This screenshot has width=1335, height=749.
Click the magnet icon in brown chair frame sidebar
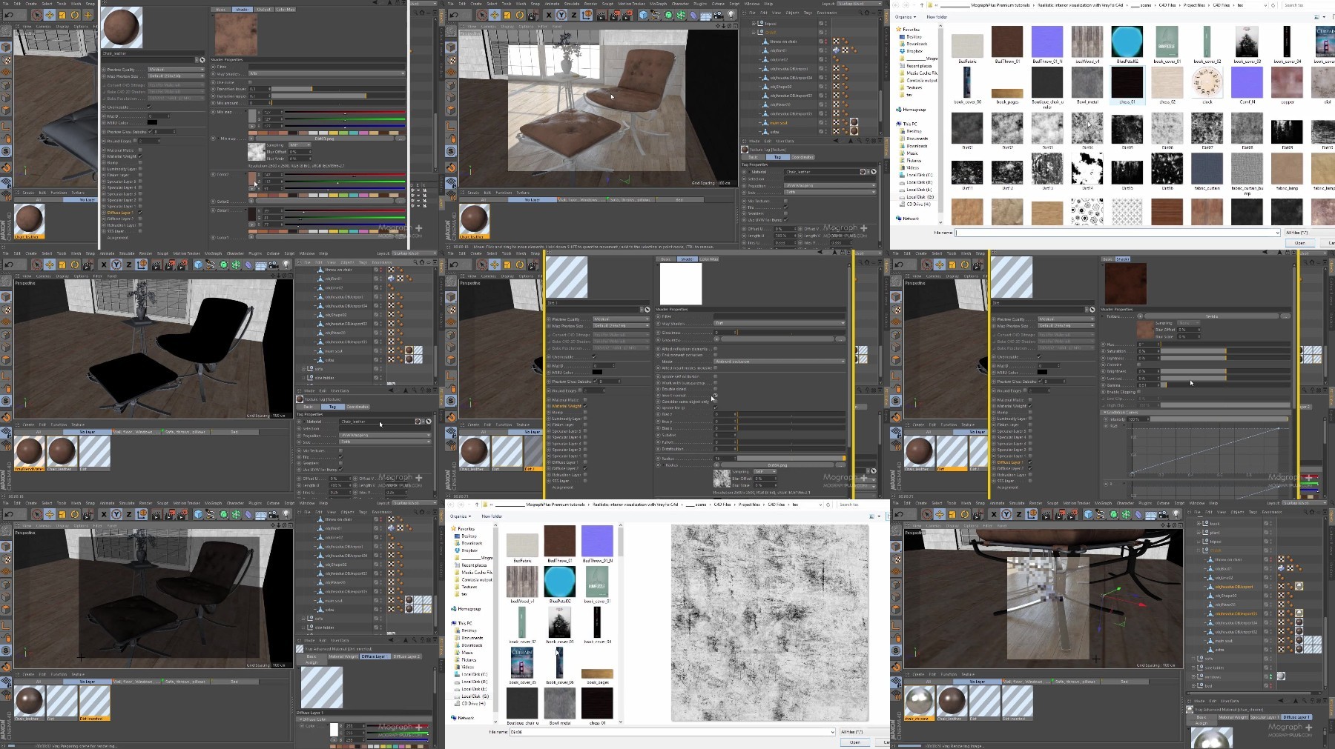pos(451,167)
